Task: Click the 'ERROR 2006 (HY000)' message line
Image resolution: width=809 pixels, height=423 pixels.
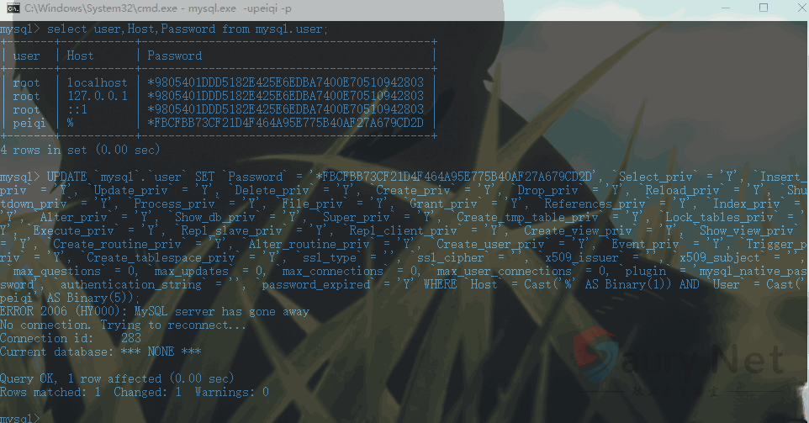Action: pos(154,312)
